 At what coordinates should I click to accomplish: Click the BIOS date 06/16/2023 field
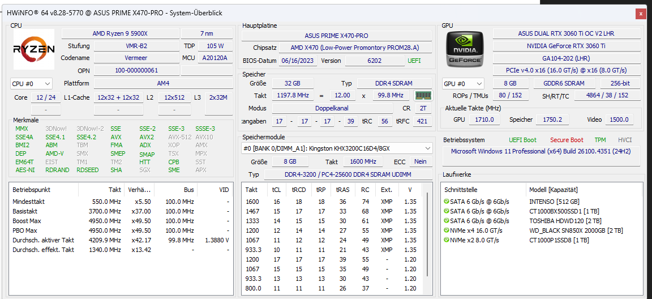point(298,61)
